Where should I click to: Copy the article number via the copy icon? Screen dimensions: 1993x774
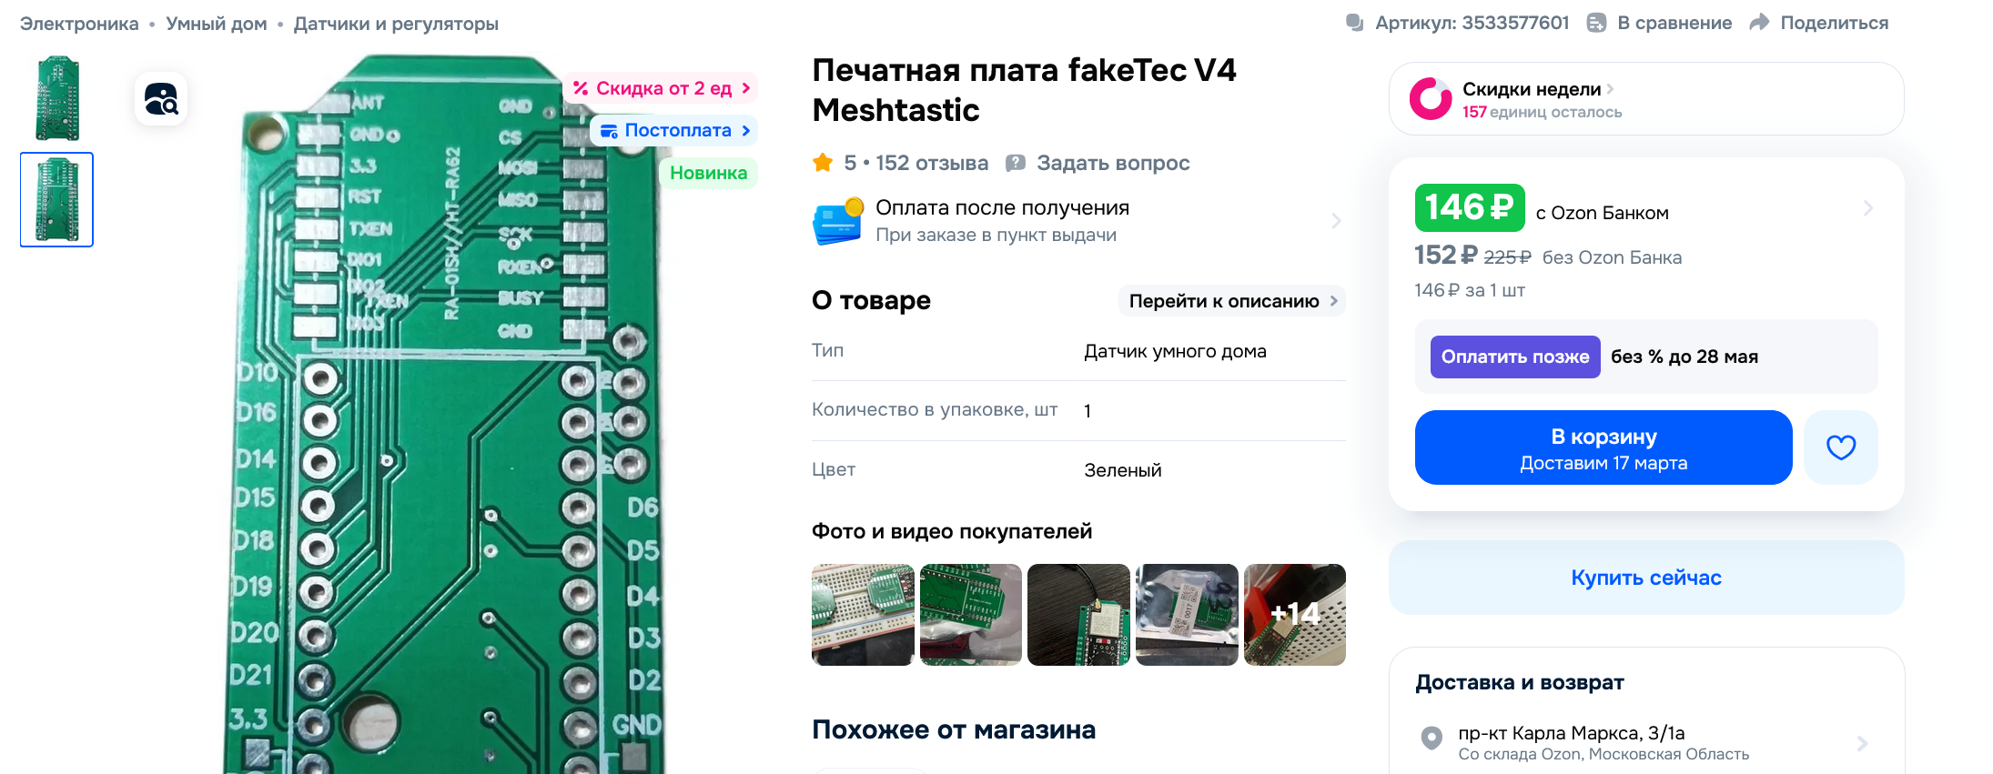coord(1354,23)
